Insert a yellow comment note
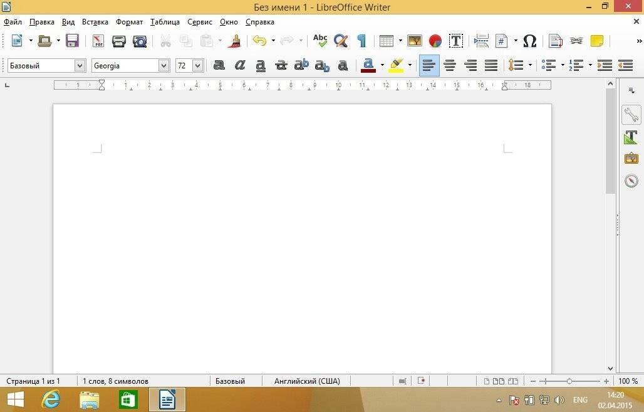This screenshot has height=412, width=644. [x=597, y=41]
